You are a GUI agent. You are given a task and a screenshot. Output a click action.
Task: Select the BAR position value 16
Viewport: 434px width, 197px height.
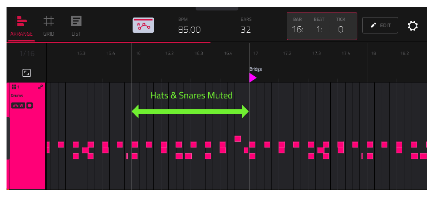click(298, 29)
